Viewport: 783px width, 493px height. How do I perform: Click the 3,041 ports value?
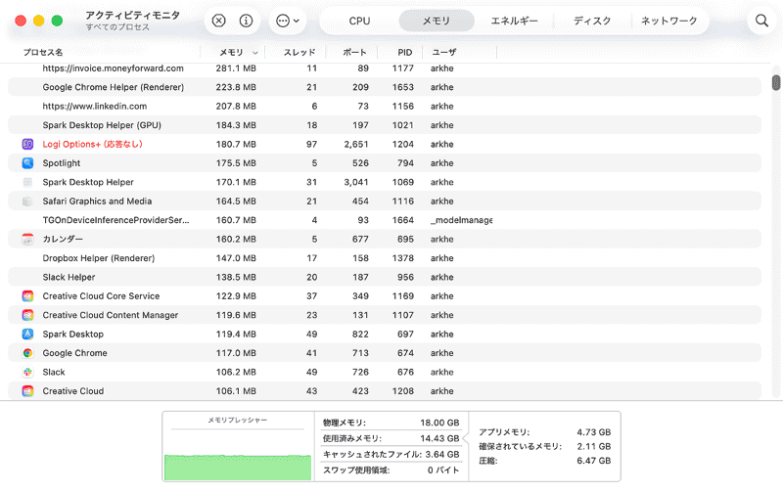pyautogui.click(x=356, y=182)
